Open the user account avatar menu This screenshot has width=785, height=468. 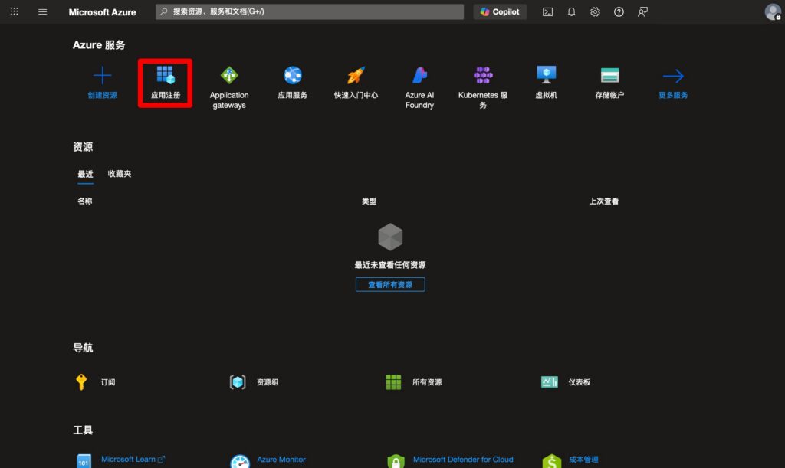click(773, 12)
